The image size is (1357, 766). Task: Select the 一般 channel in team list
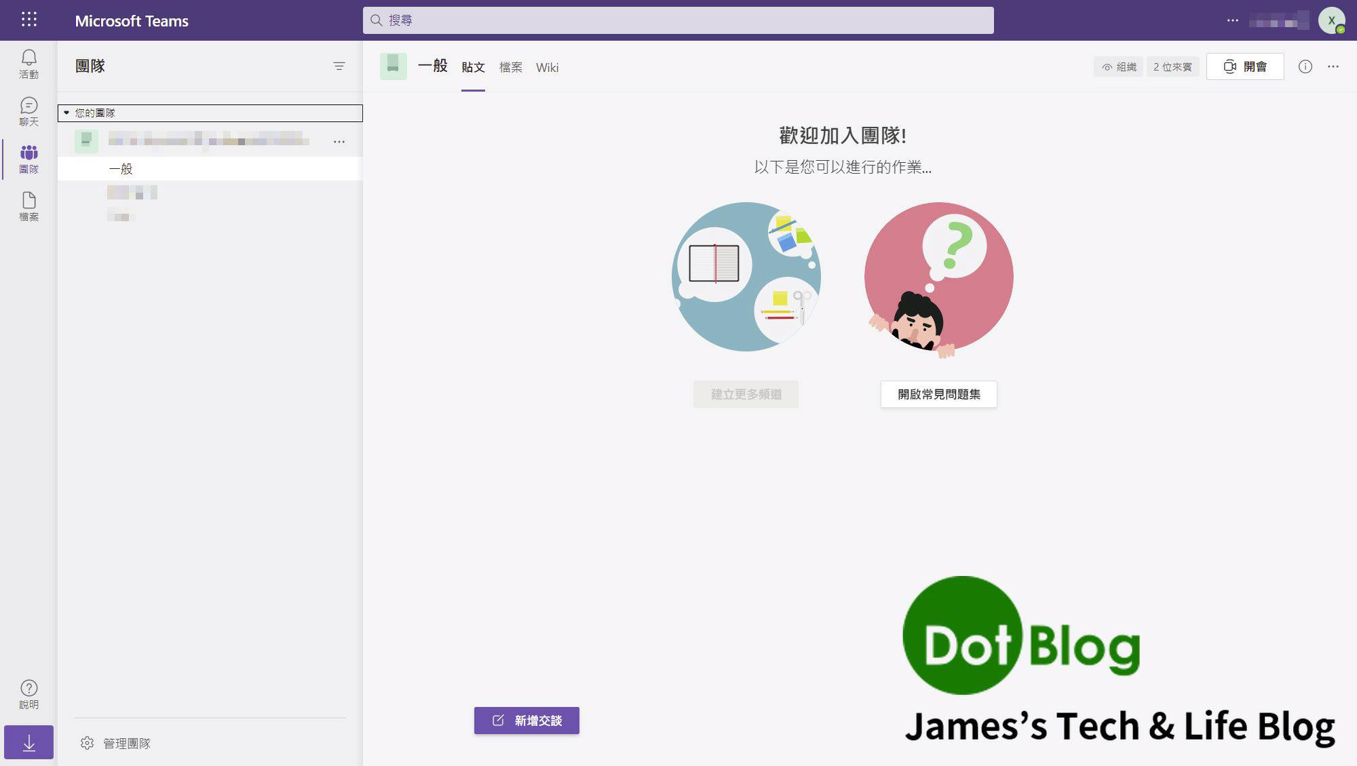pos(121,169)
